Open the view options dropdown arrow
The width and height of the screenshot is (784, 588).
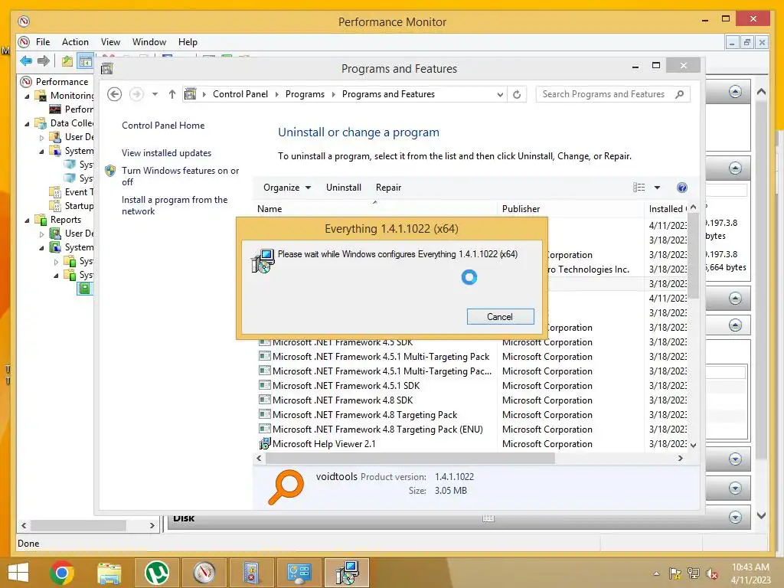coord(657,188)
